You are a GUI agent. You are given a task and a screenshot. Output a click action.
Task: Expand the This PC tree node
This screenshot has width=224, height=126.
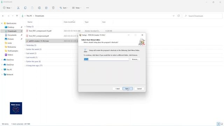[2, 70]
